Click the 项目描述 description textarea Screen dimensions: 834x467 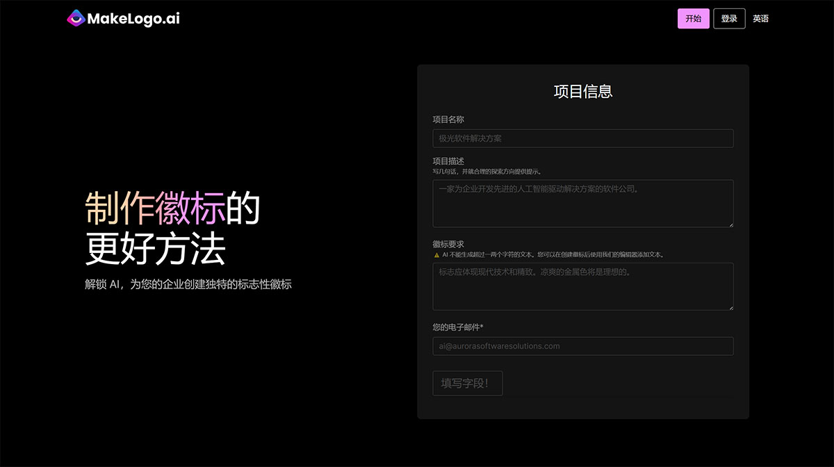pos(583,203)
